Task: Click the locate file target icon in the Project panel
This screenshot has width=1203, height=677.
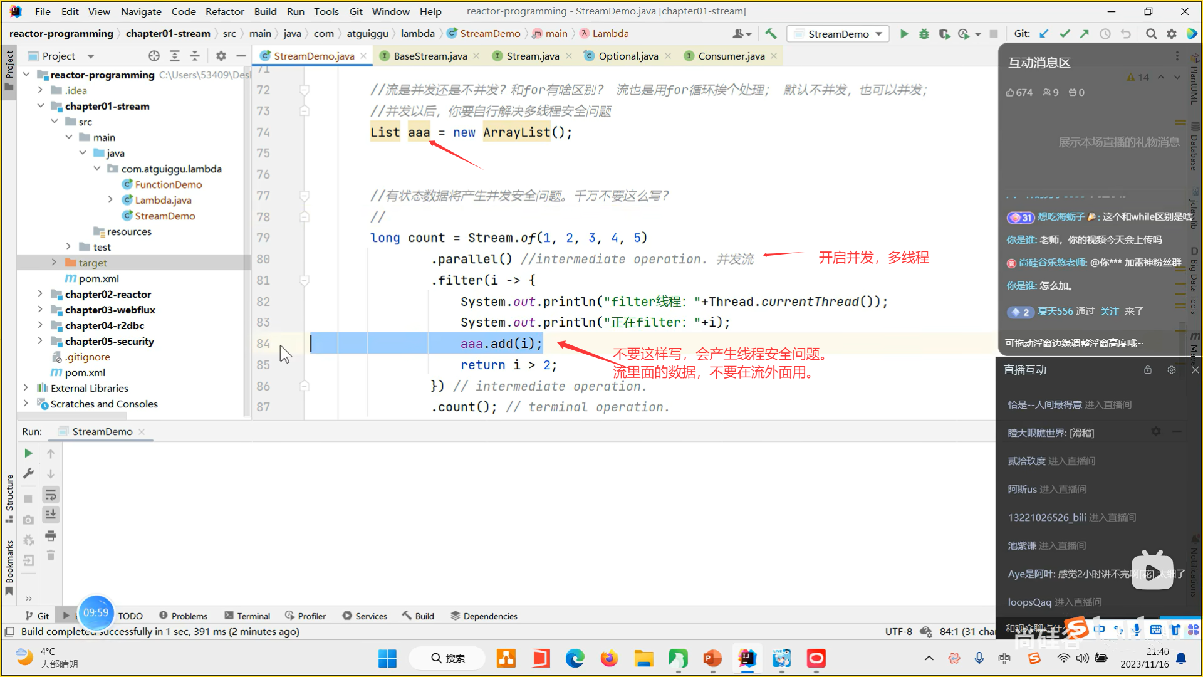Action: [x=154, y=56]
